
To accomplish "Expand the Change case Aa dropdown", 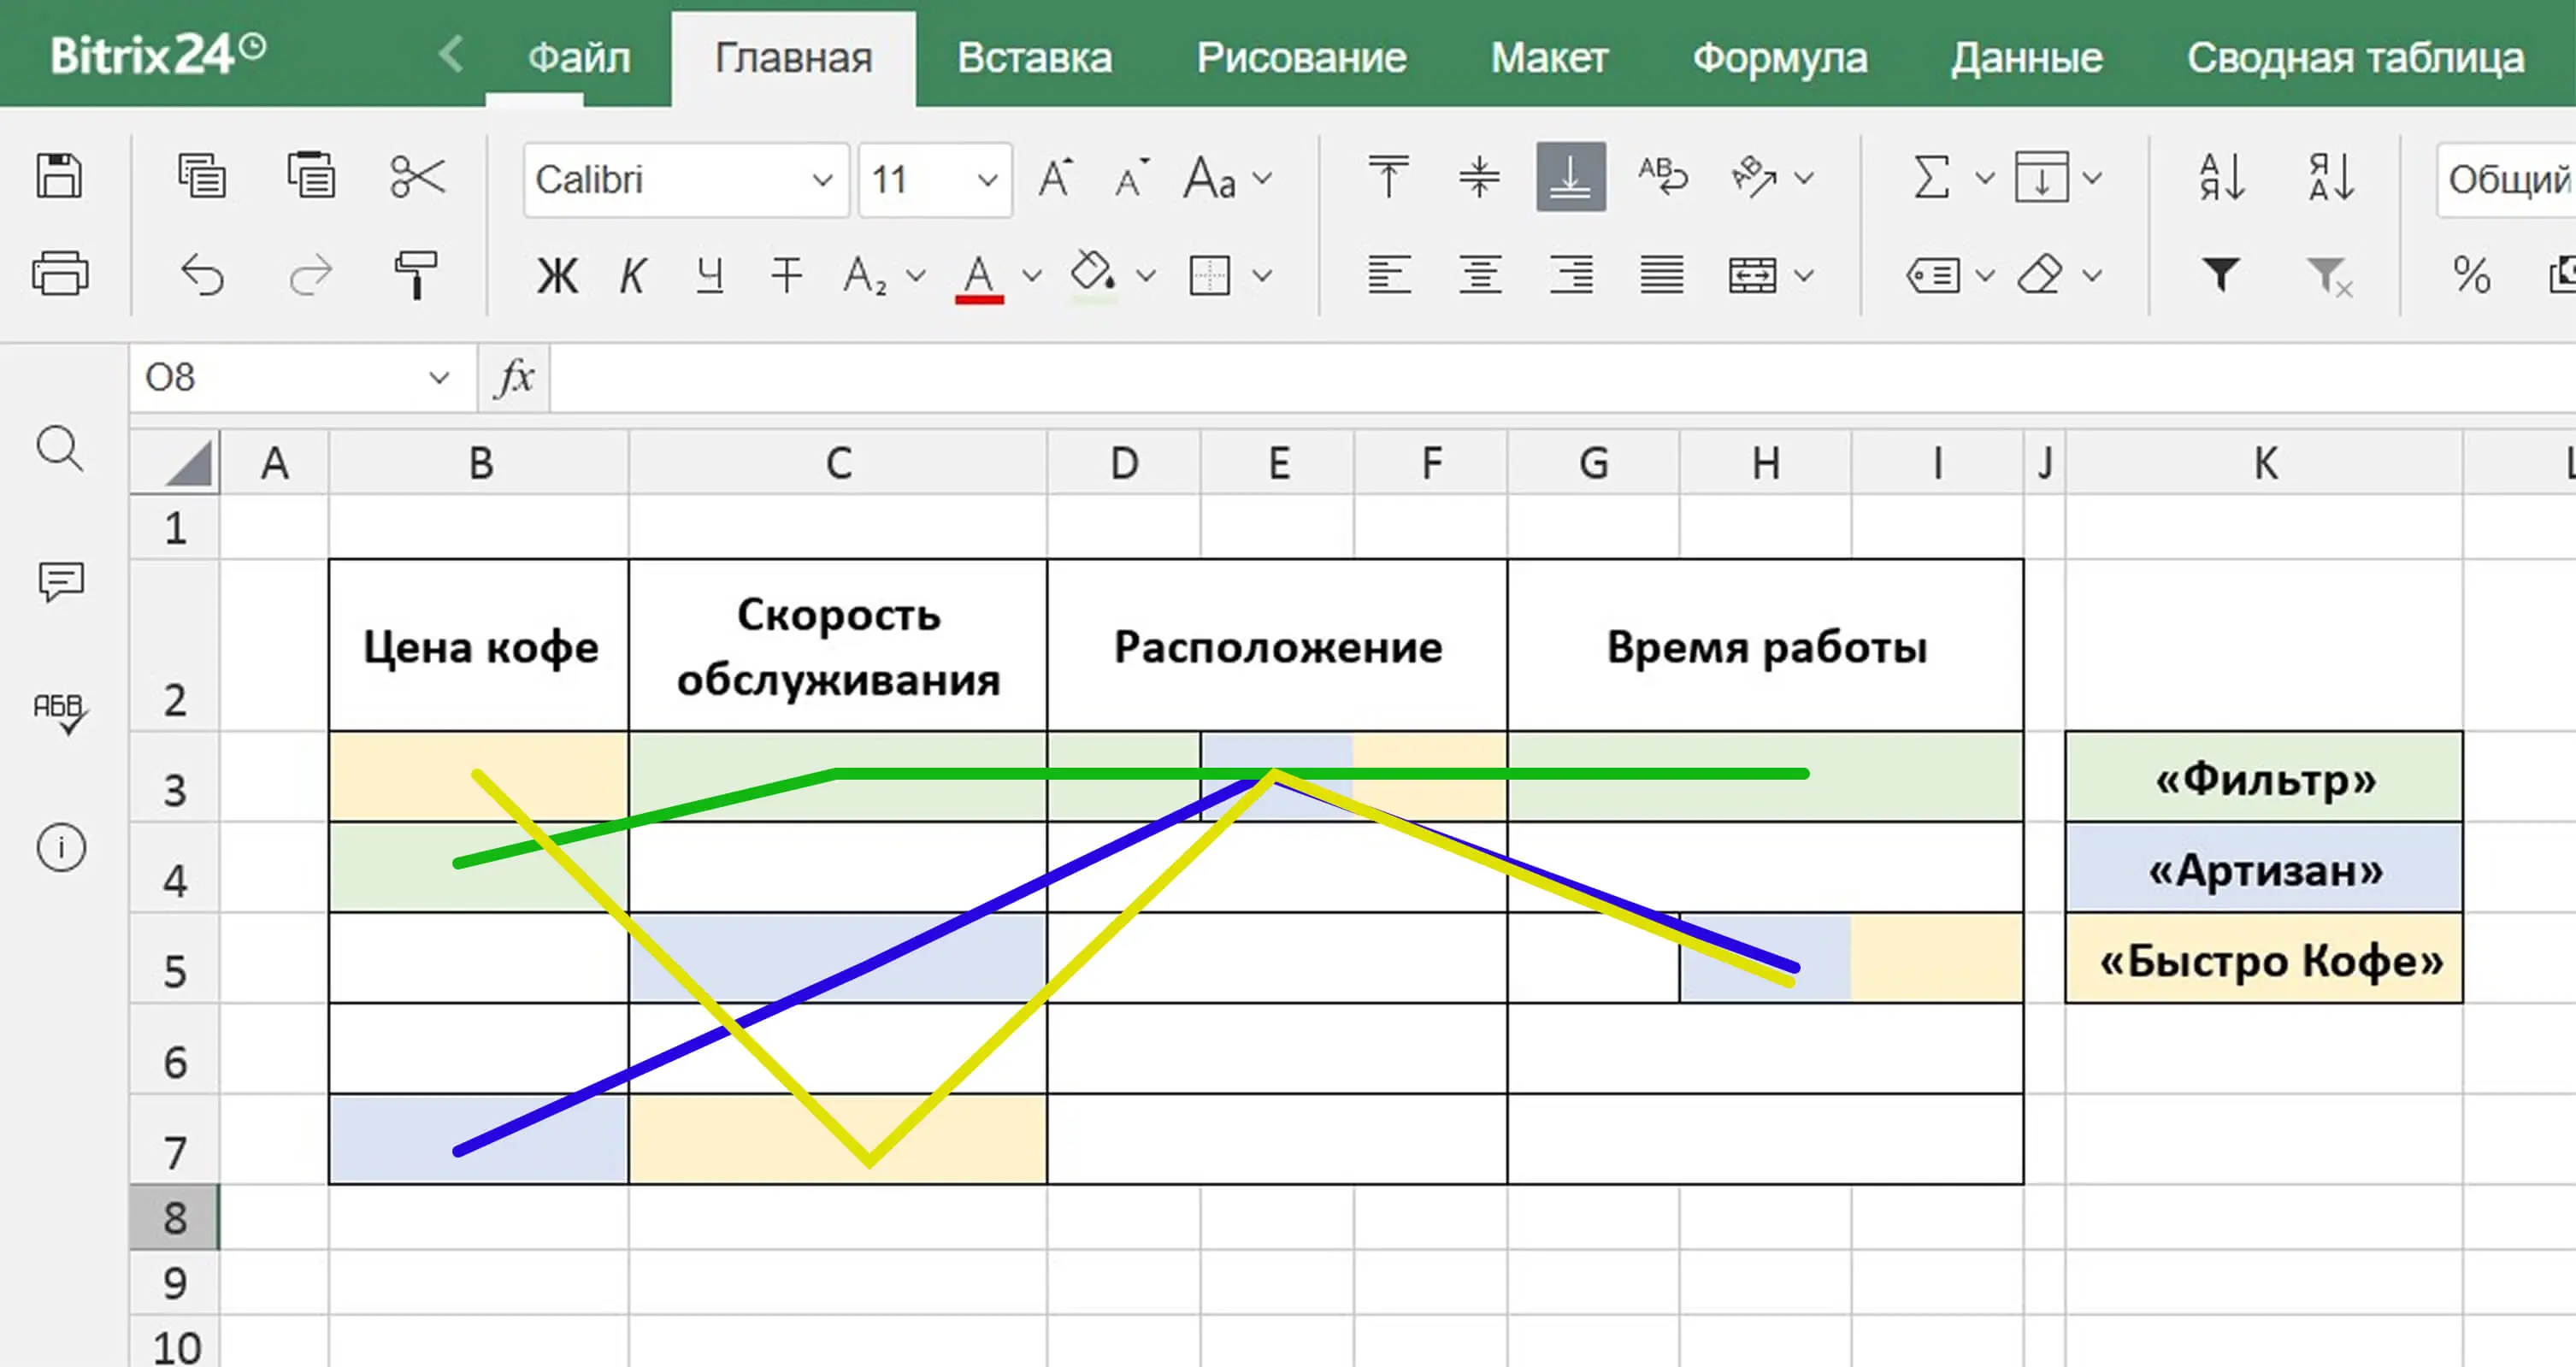I will (x=1263, y=179).
